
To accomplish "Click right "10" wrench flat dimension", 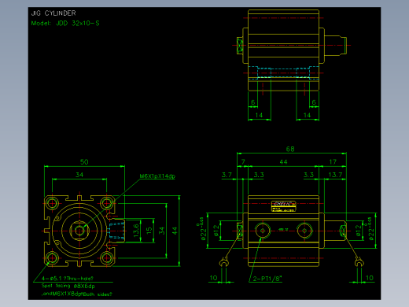I will point(369,278).
